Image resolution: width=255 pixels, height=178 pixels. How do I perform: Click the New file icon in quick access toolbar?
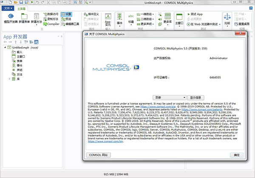[x=10, y=2]
